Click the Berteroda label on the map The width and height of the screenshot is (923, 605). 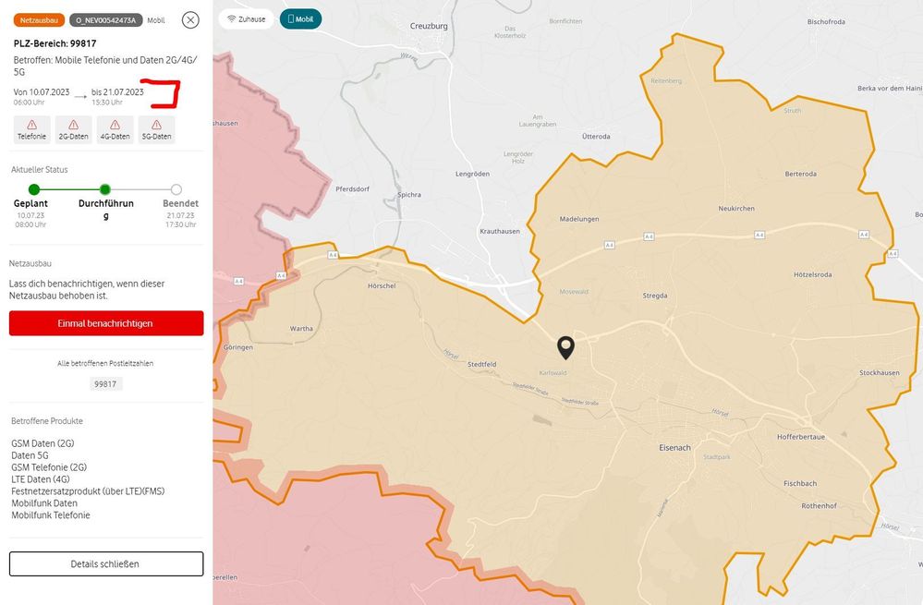coord(800,174)
